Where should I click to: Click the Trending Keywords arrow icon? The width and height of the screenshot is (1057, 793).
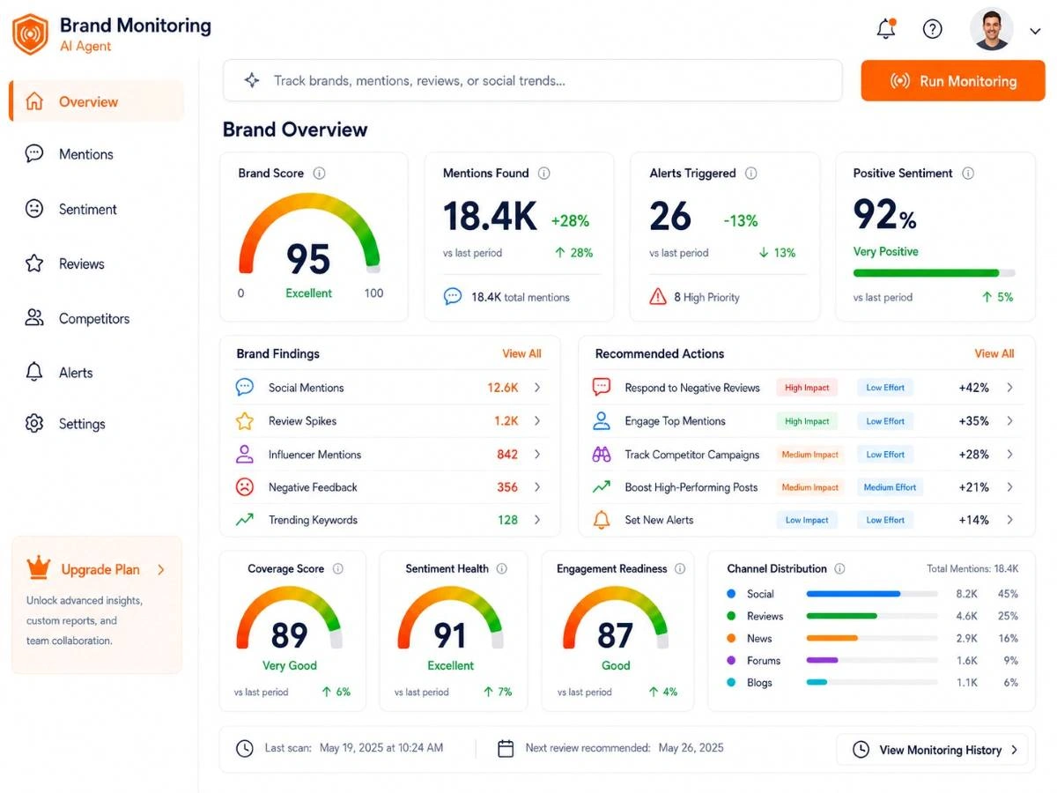pos(245,520)
